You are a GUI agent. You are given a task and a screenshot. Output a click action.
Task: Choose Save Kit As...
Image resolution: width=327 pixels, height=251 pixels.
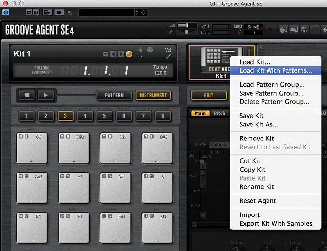coord(275,124)
